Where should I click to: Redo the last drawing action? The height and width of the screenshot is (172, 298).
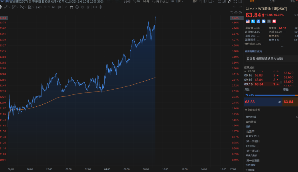(241, 7)
